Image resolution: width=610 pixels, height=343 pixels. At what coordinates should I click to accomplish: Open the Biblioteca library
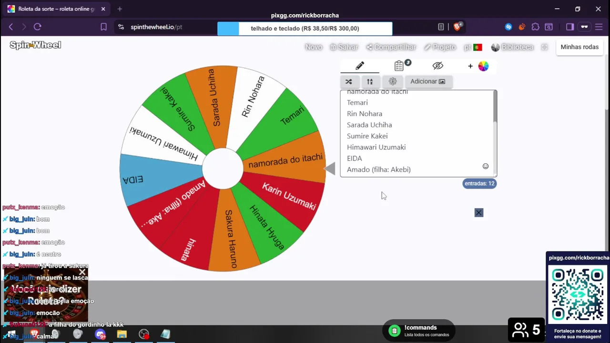coord(512,47)
